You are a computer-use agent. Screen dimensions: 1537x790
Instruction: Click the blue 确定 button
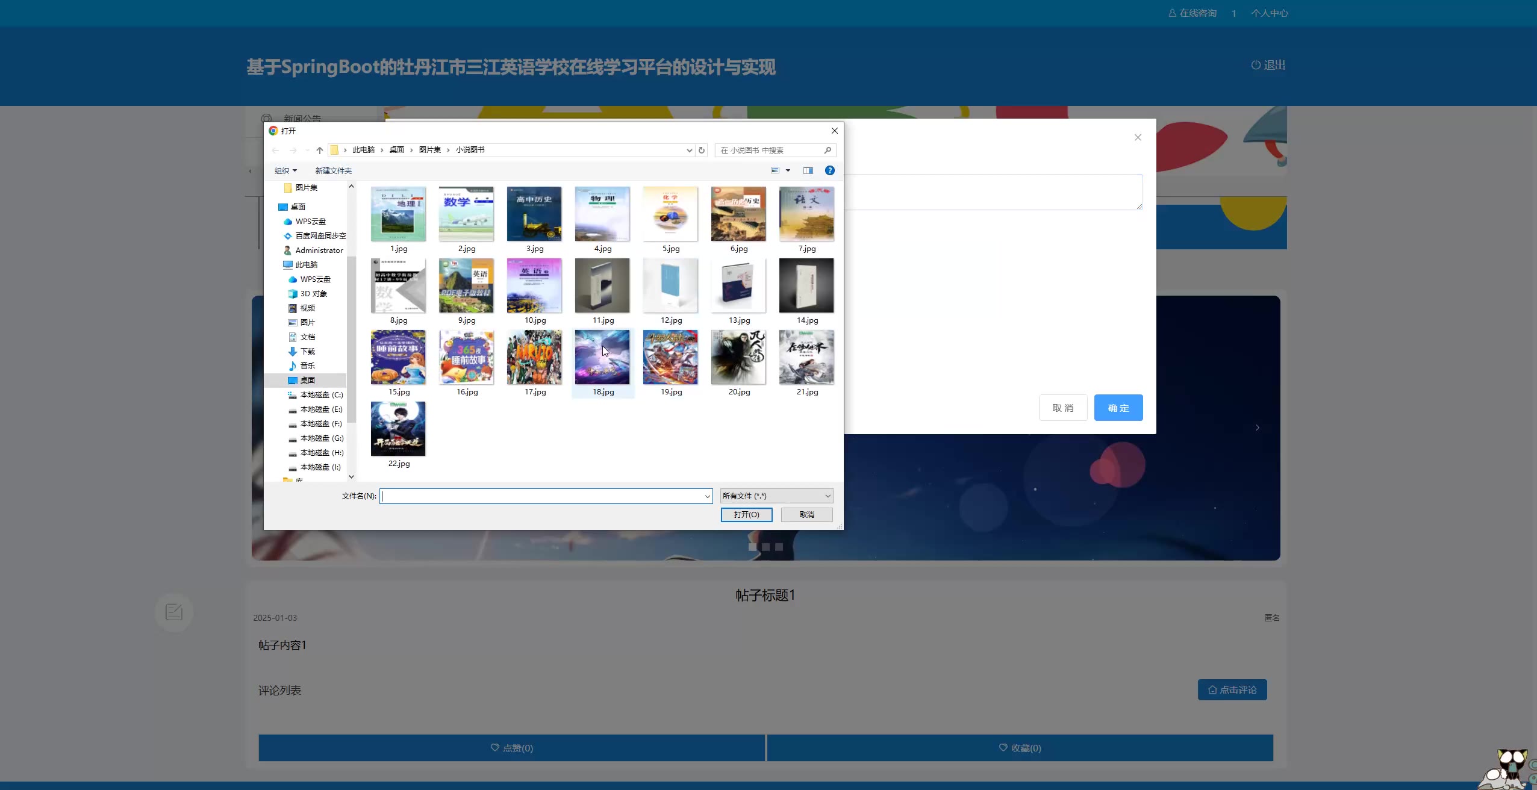[x=1118, y=408]
